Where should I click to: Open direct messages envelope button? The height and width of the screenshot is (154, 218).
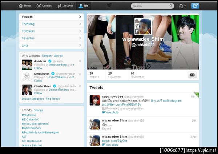tap(192, 75)
